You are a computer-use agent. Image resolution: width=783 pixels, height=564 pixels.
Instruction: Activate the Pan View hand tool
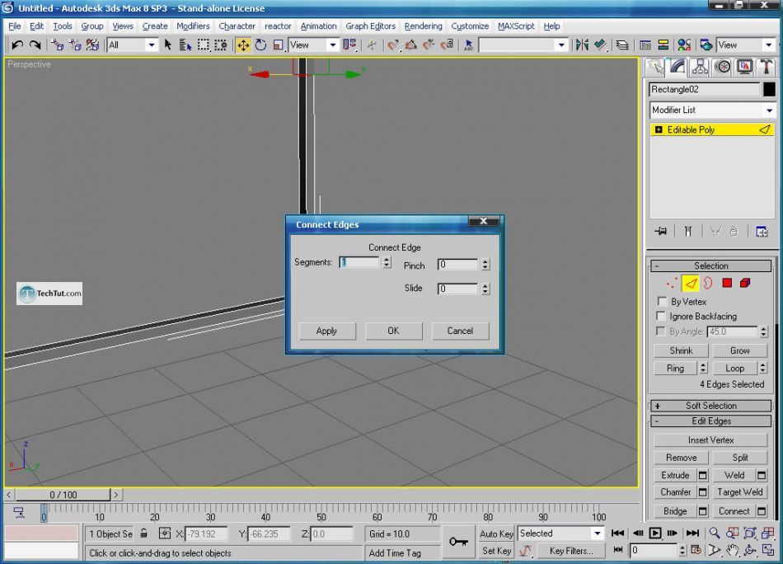coord(732,551)
